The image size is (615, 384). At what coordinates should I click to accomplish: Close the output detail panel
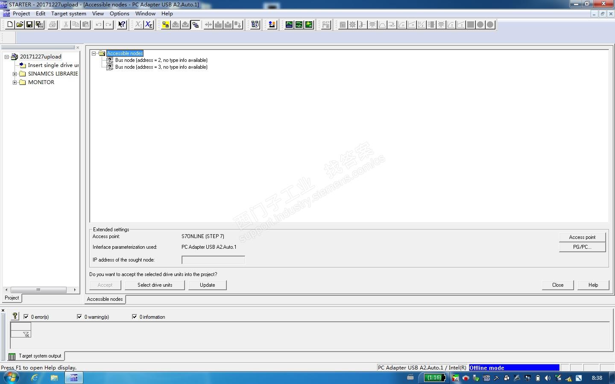tap(3, 310)
